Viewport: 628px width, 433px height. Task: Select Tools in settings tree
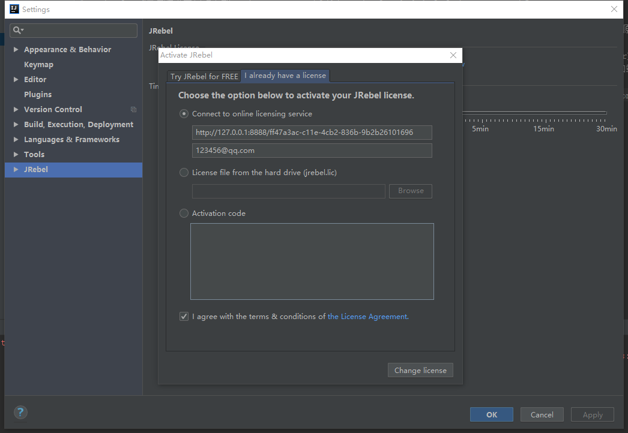click(x=34, y=154)
